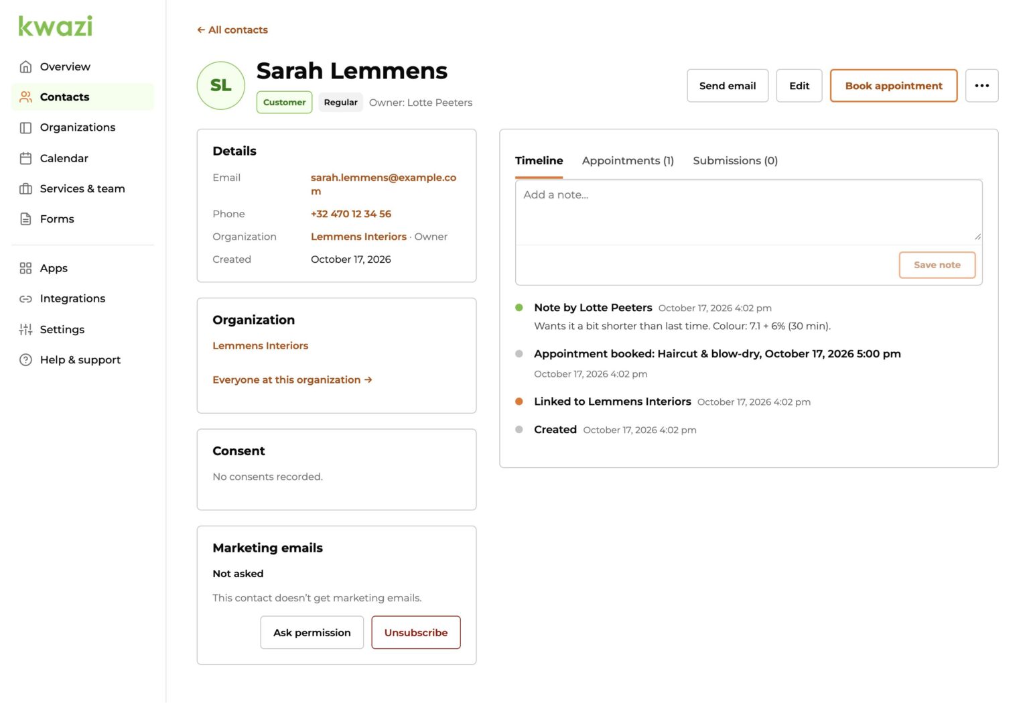Click the Organizations panel icon

coord(25,127)
